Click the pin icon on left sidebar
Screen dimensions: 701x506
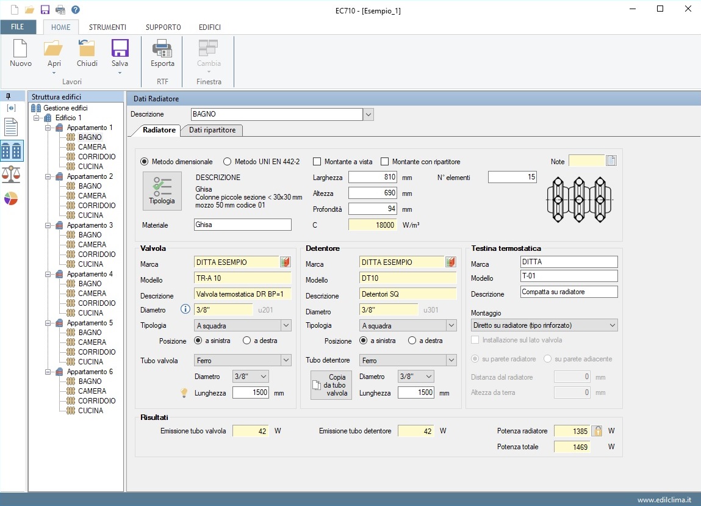8,96
